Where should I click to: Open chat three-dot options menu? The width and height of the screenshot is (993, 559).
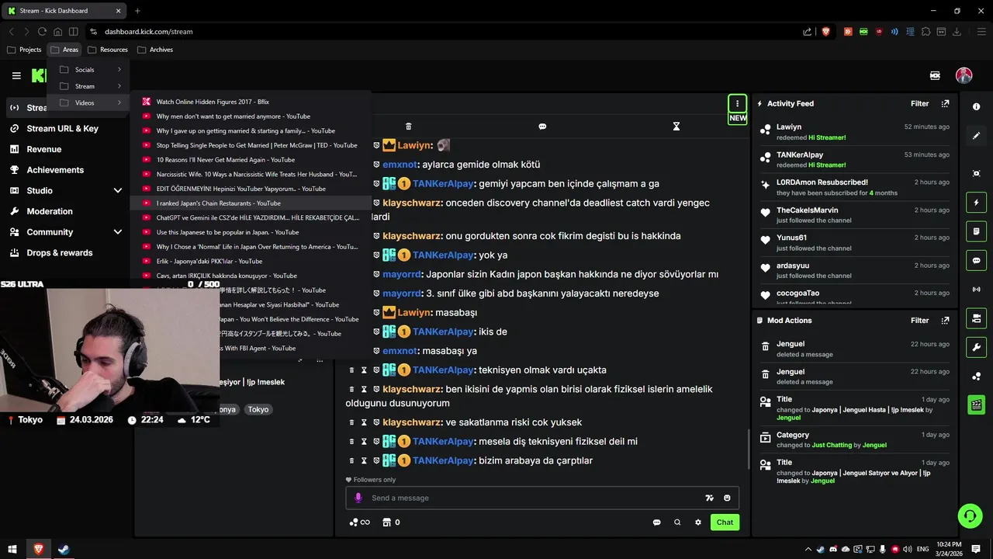tap(737, 103)
